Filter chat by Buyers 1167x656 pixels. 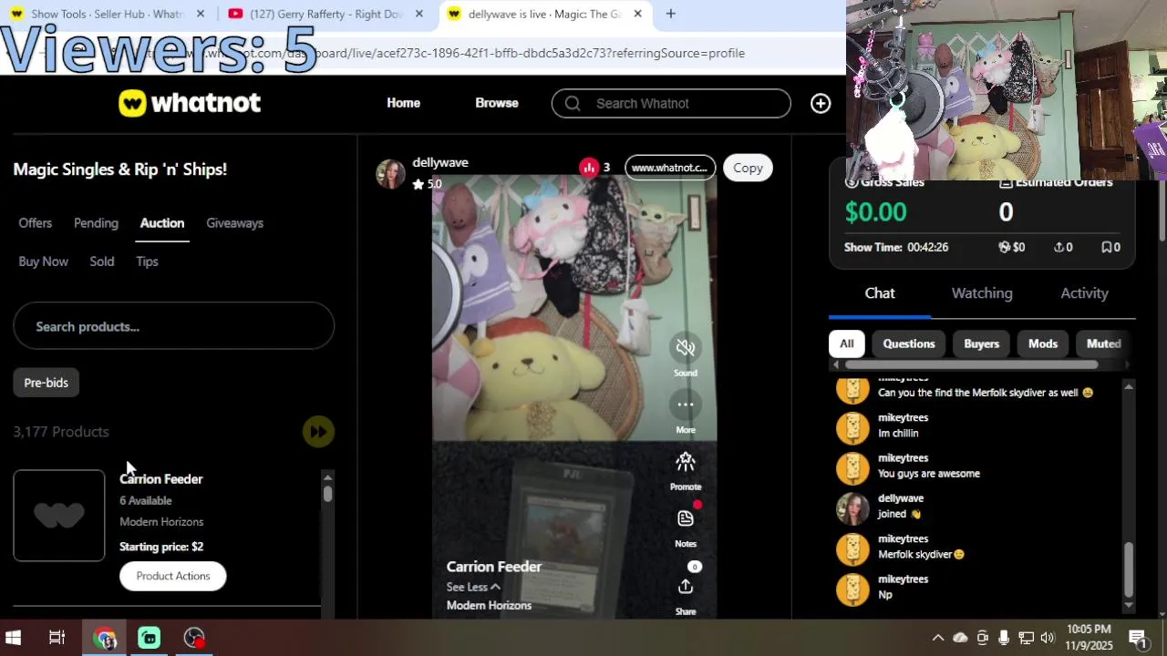982,343
